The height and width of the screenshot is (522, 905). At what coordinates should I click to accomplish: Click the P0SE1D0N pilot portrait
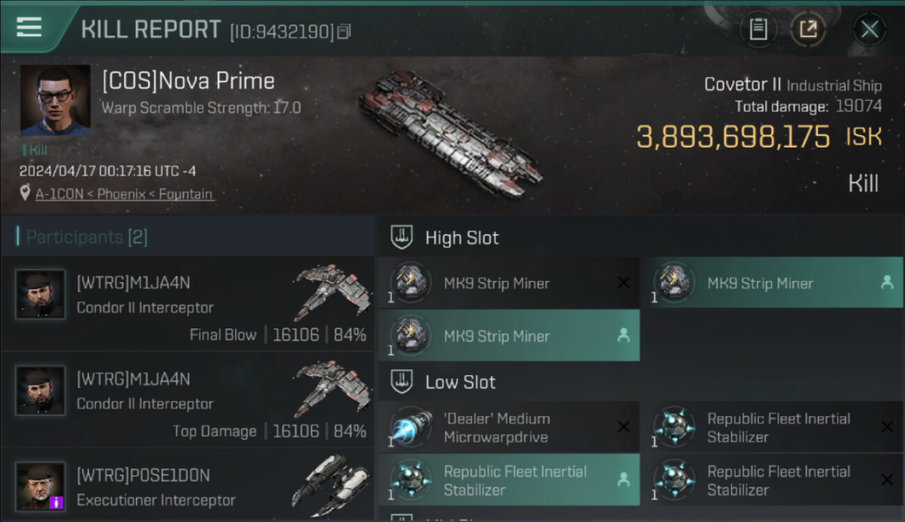40,486
